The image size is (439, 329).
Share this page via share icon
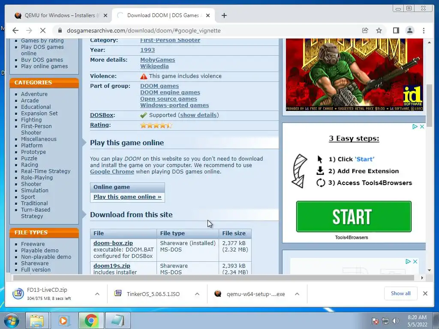[365, 30]
